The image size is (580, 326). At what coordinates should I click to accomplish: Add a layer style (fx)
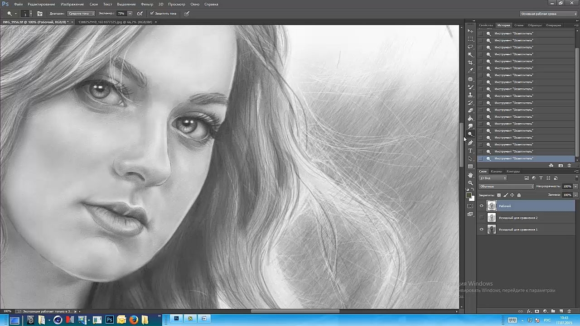click(529, 312)
